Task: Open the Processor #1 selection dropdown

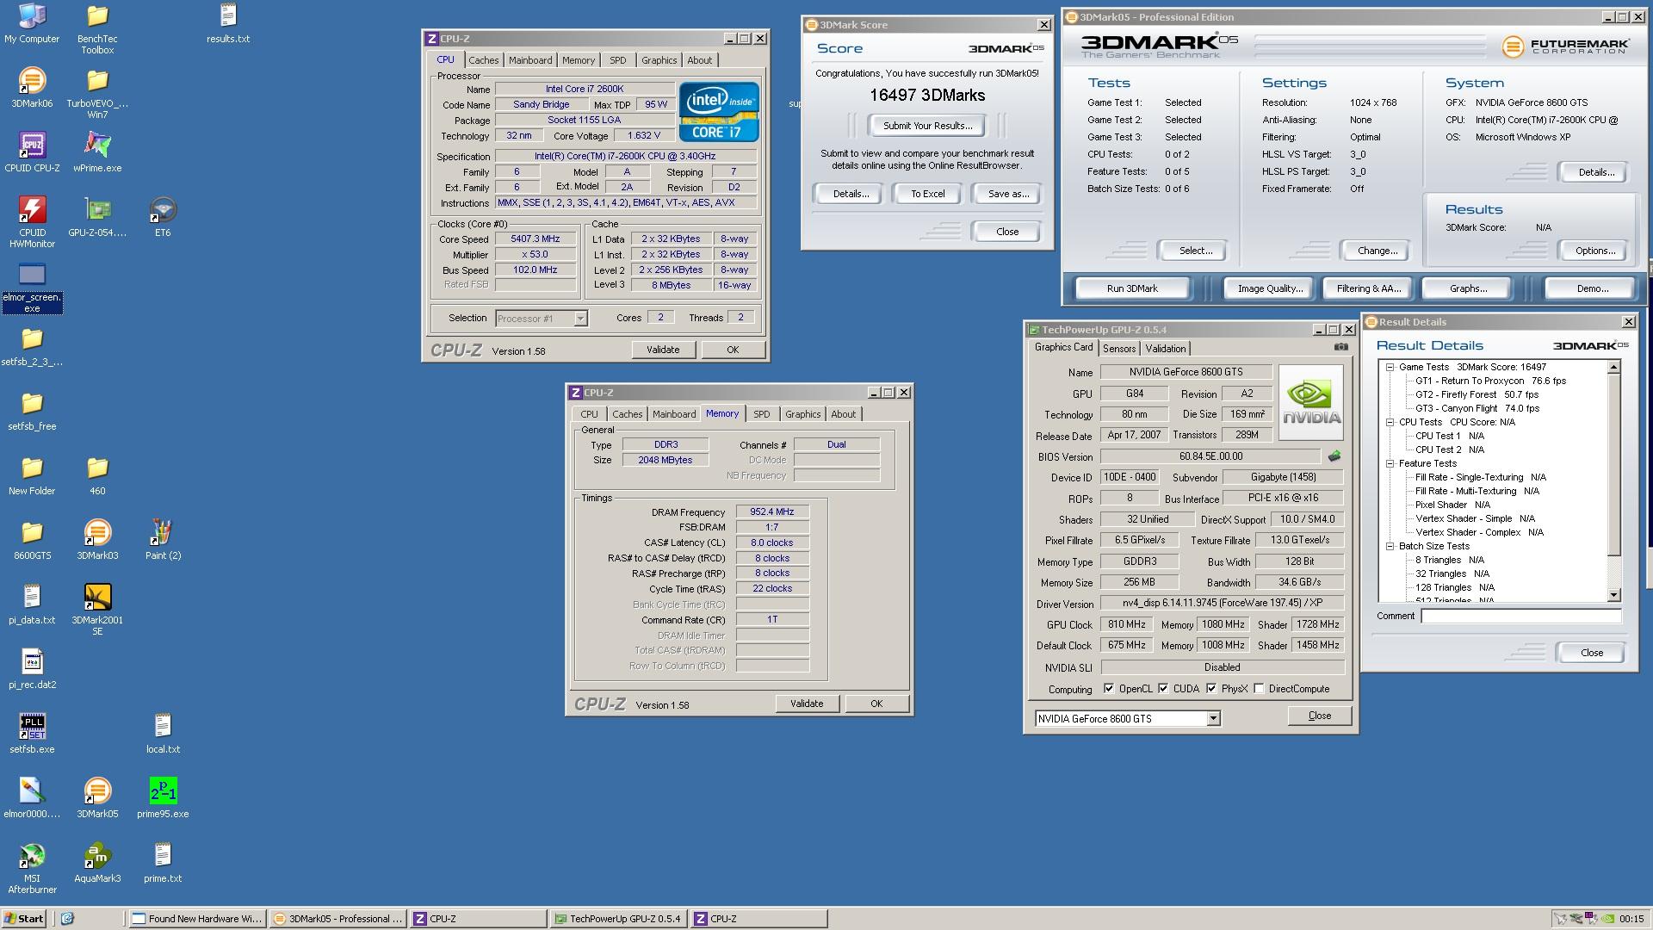Action: [580, 319]
